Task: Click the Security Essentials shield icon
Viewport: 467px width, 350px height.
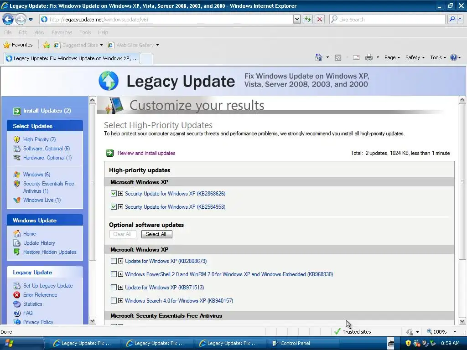Action: pyautogui.click(x=17, y=184)
